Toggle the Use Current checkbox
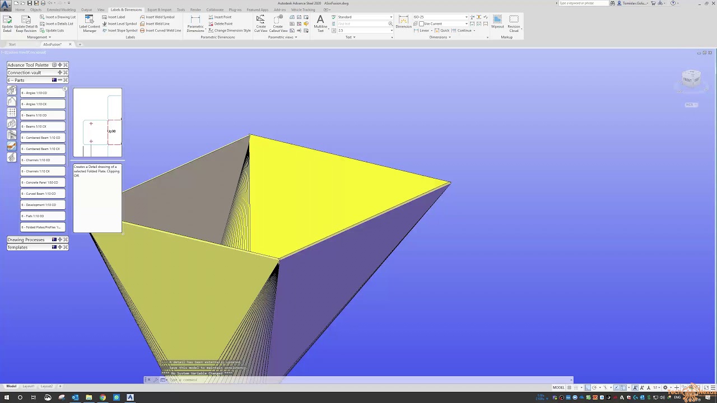 click(421, 24)
